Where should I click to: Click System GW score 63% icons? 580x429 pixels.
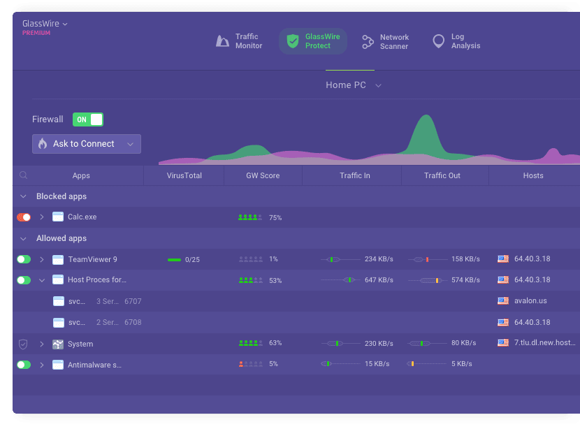pos(250,343)
